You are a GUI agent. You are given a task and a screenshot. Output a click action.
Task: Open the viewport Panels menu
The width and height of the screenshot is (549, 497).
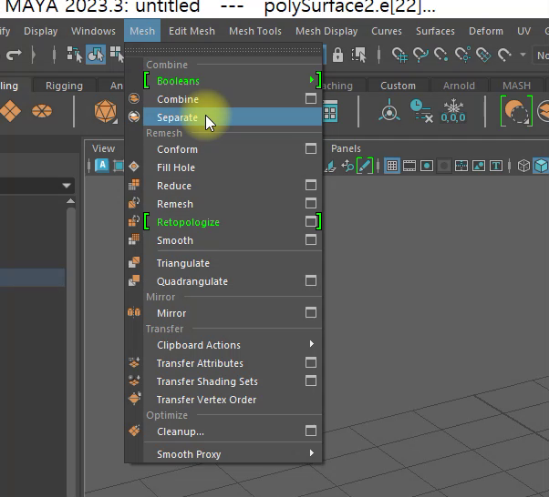[346, 148]
